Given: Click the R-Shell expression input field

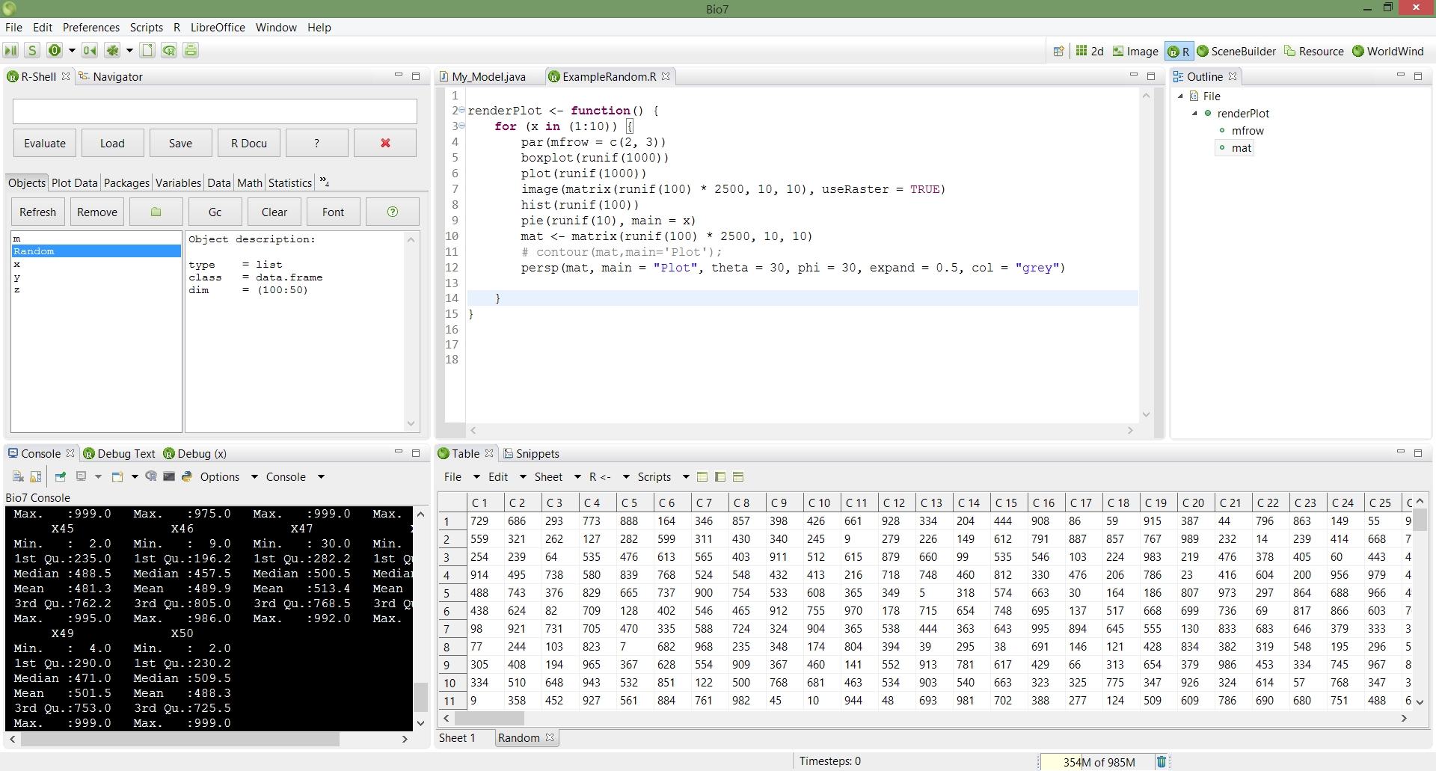Looking at the screenshot, I should click(215, 111).
